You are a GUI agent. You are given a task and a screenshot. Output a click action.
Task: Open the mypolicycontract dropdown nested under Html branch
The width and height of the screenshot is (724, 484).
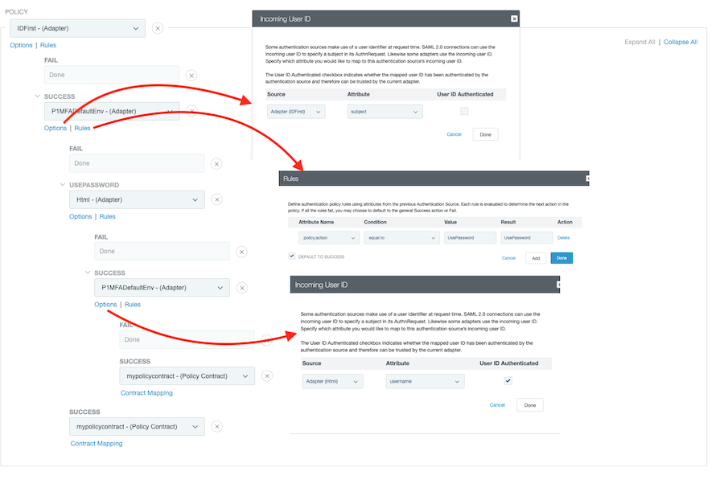(187, 376)
